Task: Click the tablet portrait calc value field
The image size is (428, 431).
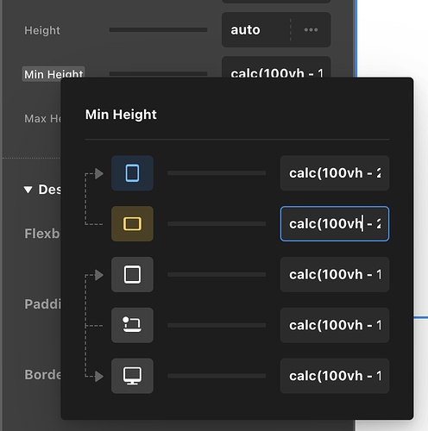Action: click(335, 173)
